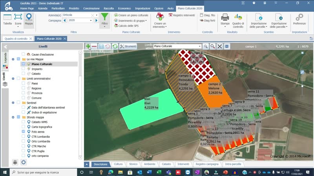314x176 pixels.
Task: Switch to Tabella view
Action: pos(7,19)
